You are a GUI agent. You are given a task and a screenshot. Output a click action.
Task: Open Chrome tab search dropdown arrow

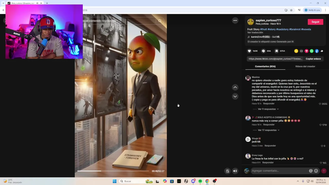3,3
